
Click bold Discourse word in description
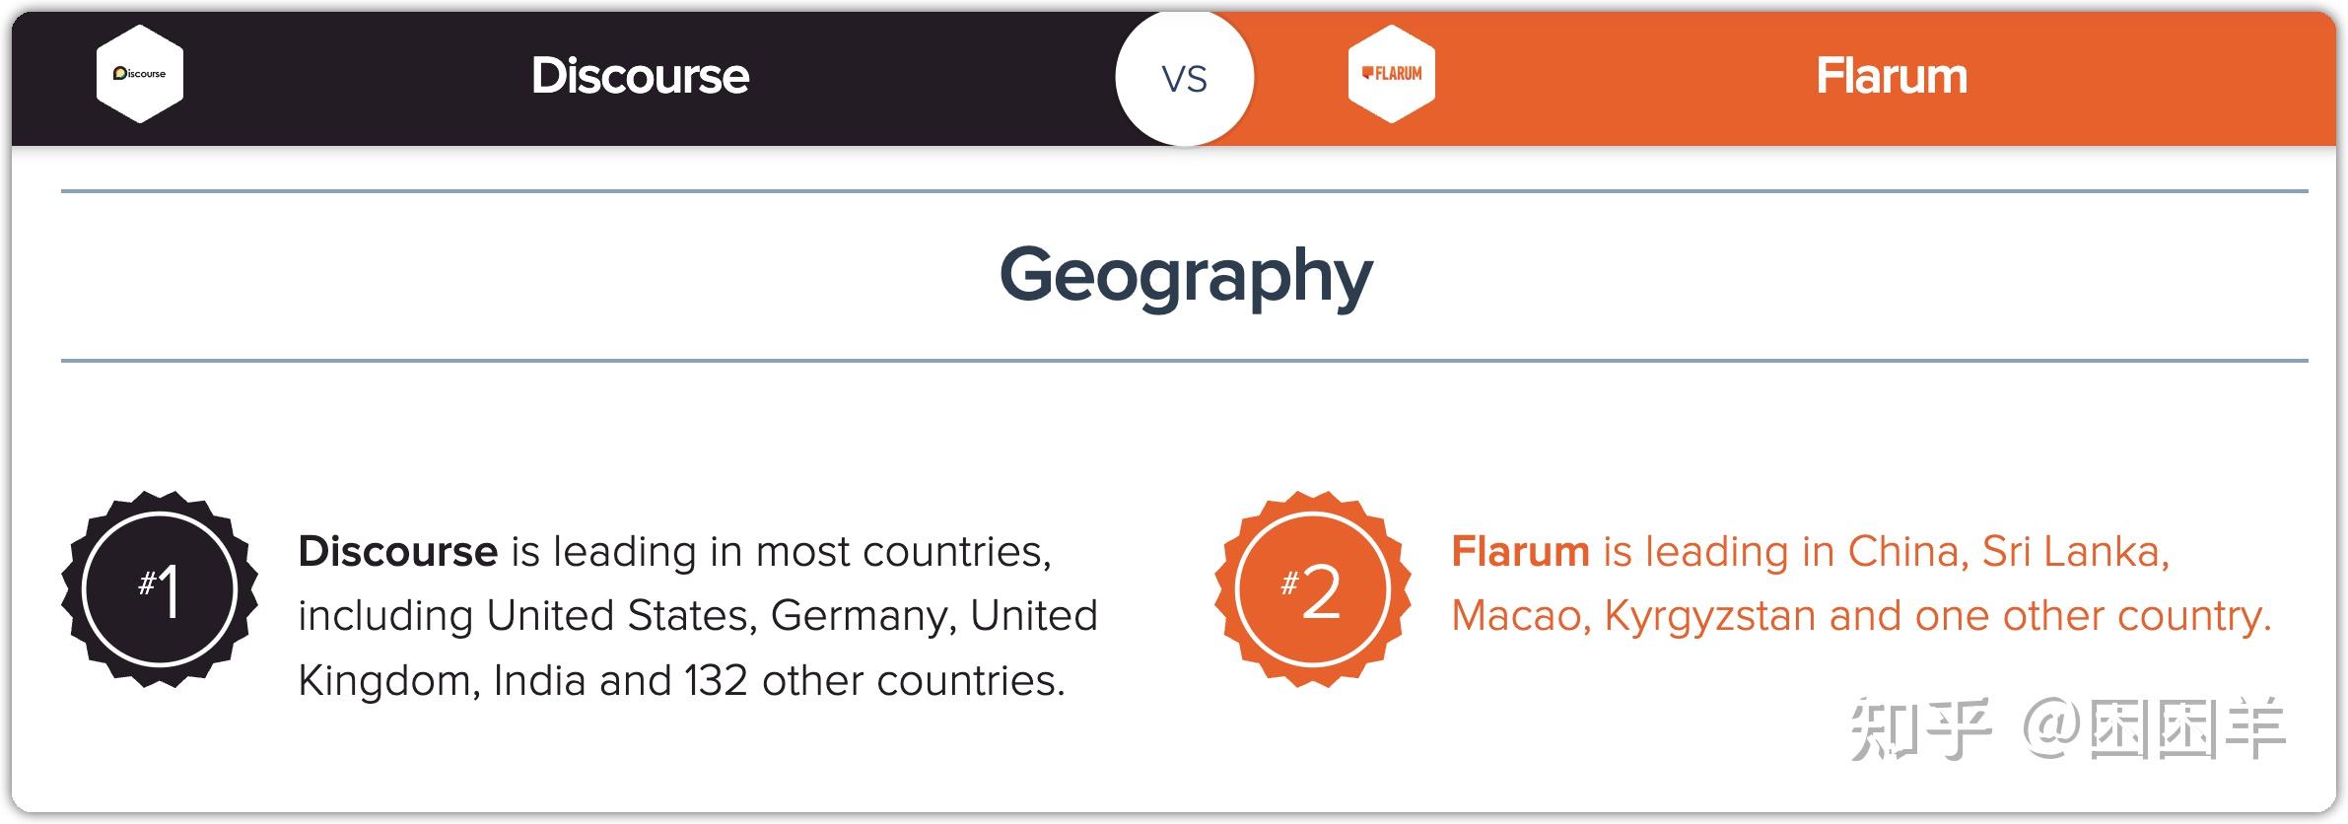[x=398, y=551]
